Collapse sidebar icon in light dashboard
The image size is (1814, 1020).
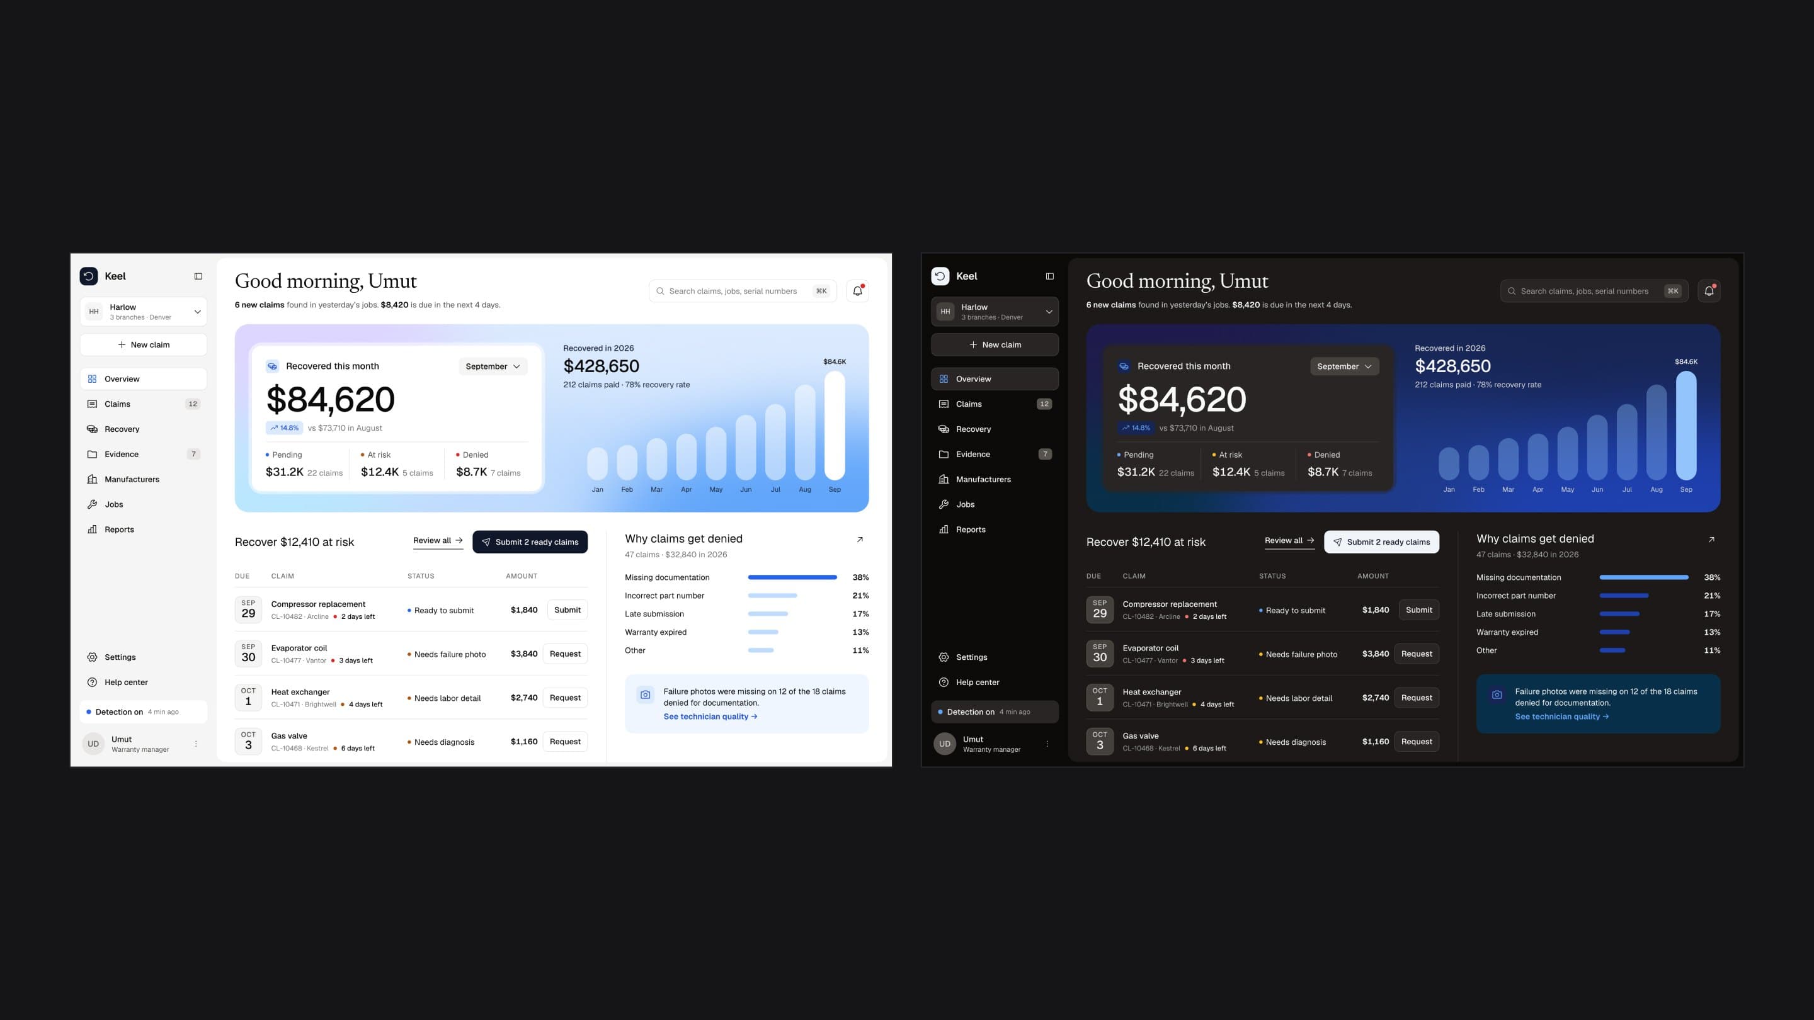click(x=198, y=276)
